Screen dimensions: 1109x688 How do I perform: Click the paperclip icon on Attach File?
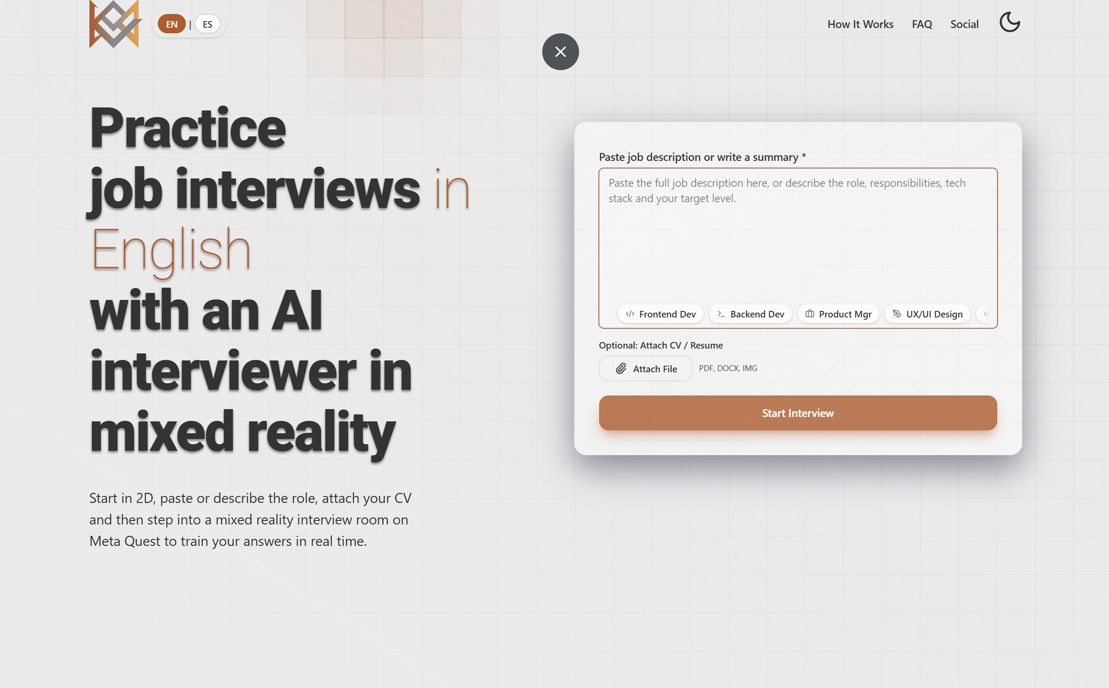click(621, 369)
